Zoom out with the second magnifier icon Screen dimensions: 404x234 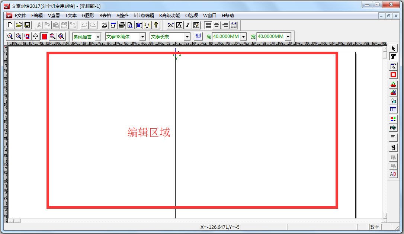[19, 36]
